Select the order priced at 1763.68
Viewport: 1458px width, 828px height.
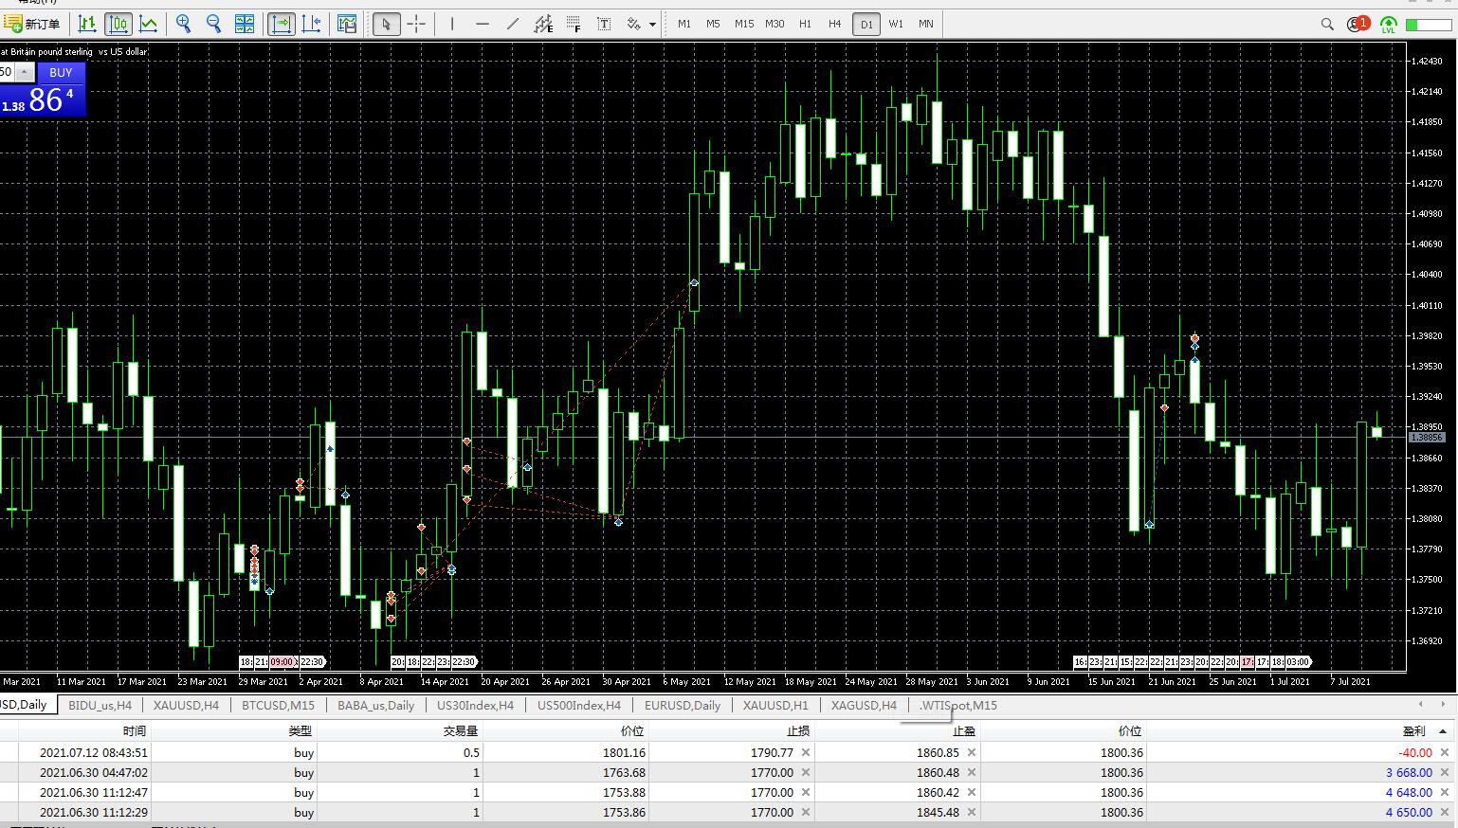tap(729, 772)
